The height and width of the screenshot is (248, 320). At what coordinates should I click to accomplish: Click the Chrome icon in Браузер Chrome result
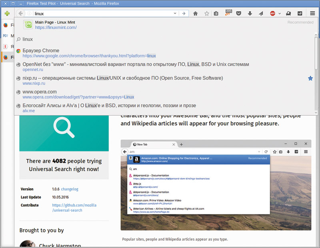click(18, 51)
